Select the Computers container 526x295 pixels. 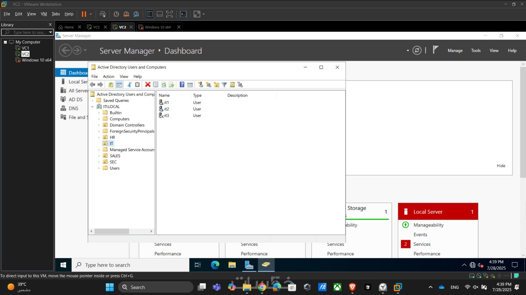tap(120, 119)
